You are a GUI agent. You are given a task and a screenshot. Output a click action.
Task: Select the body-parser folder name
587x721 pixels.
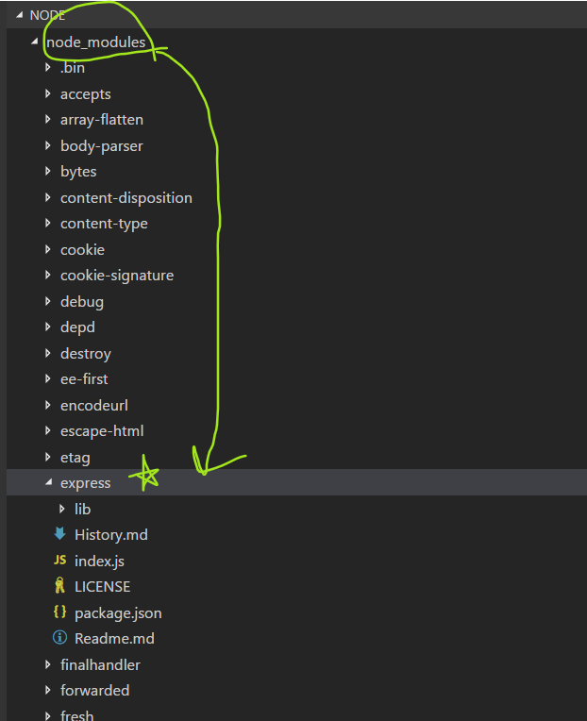click(x=102, y=145)
